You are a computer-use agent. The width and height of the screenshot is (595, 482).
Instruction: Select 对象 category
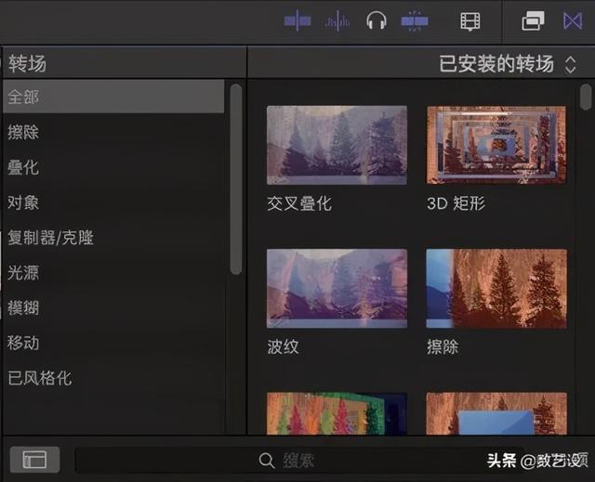pos(113,202)
